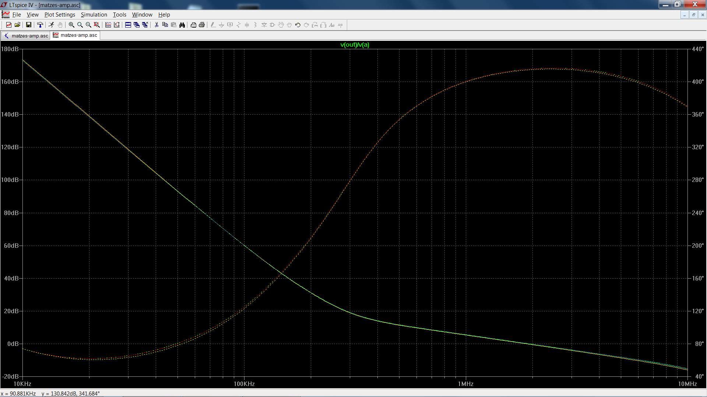
Task: Open the Help menu
Action: pos(164,15)
